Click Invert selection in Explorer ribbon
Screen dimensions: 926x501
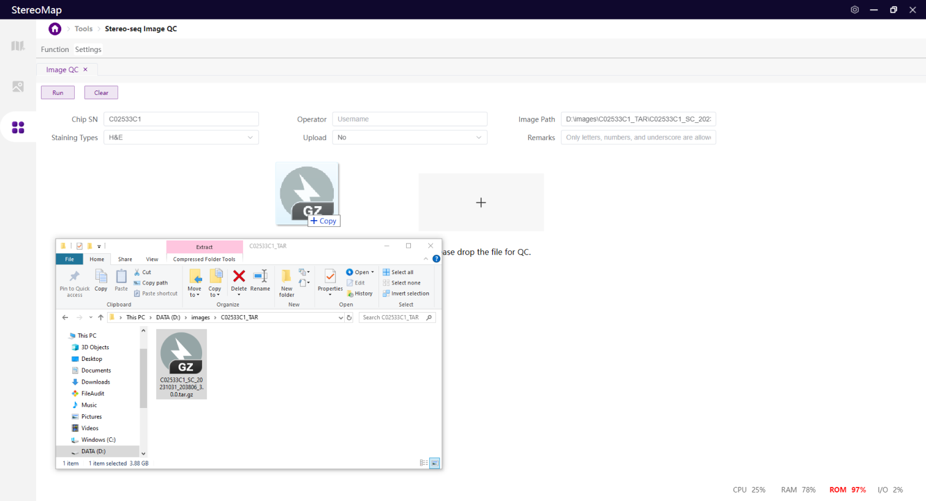pyautogui.click(x=406, y=294)
